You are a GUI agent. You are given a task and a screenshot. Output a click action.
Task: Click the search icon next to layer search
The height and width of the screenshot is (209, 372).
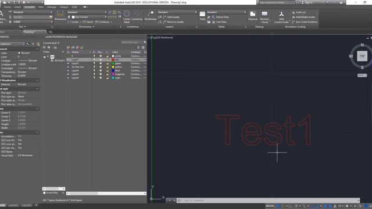(x=145, y=42)
